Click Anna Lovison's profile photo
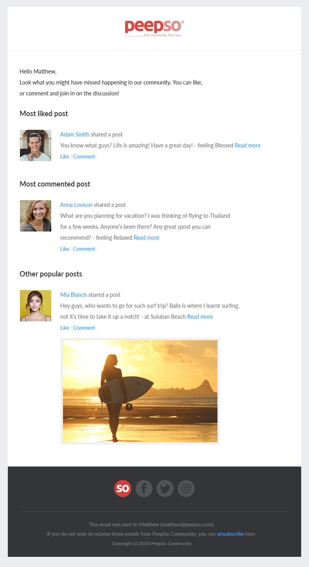This screenshot has height=567, width=309. (x=36, y=216)
